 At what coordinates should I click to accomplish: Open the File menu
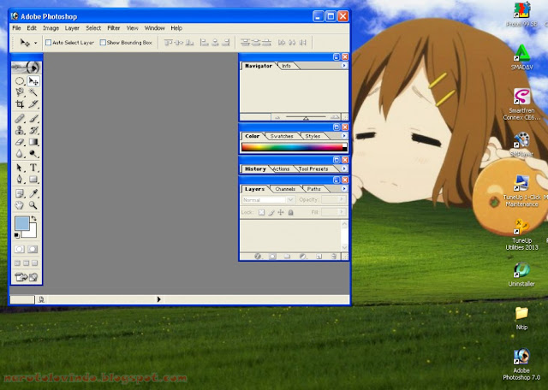pos(17,28)
